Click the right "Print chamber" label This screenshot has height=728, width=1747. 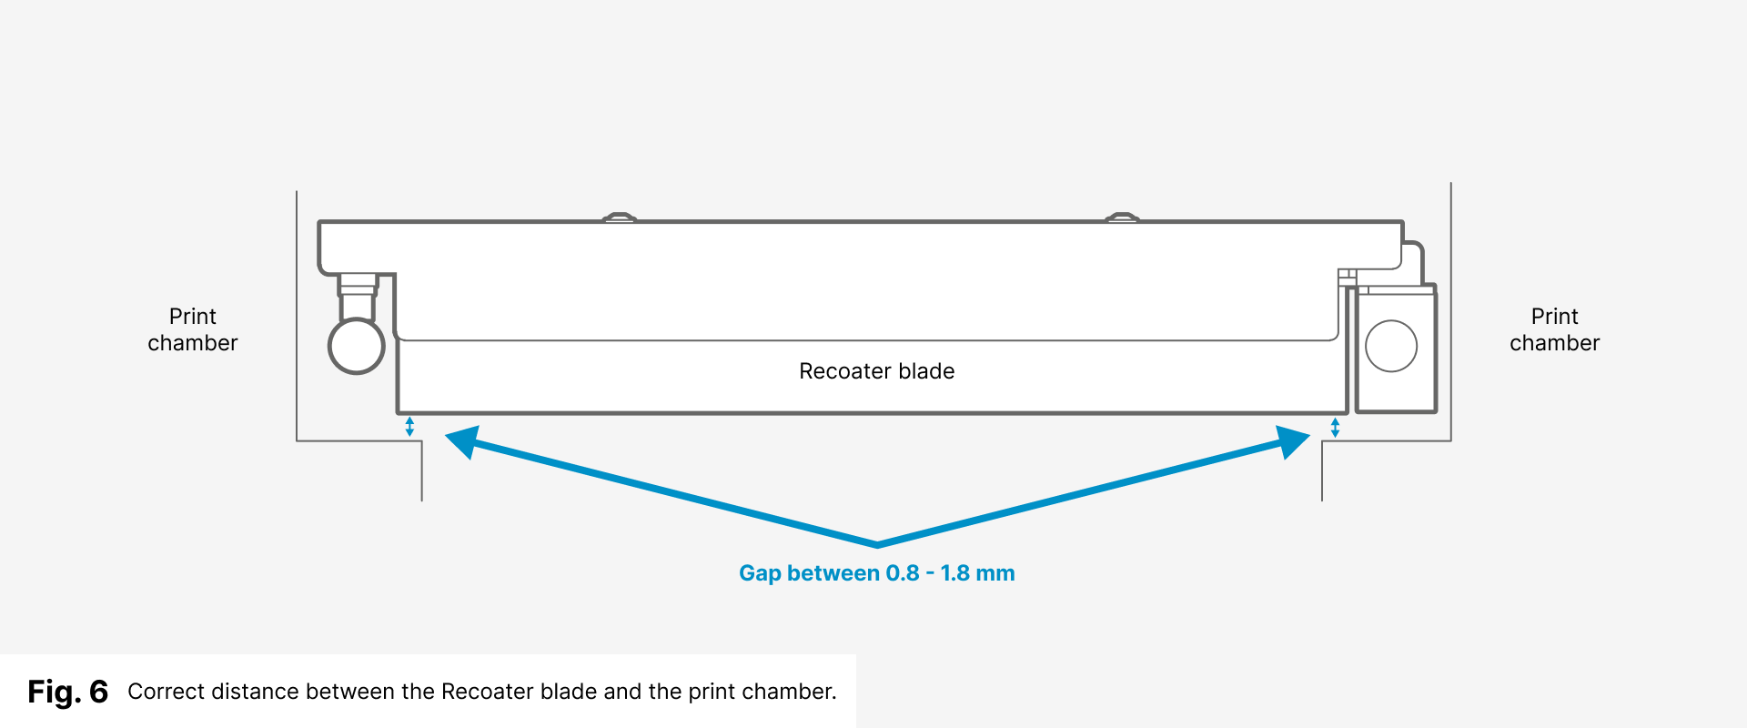(x=1554, y=329)
